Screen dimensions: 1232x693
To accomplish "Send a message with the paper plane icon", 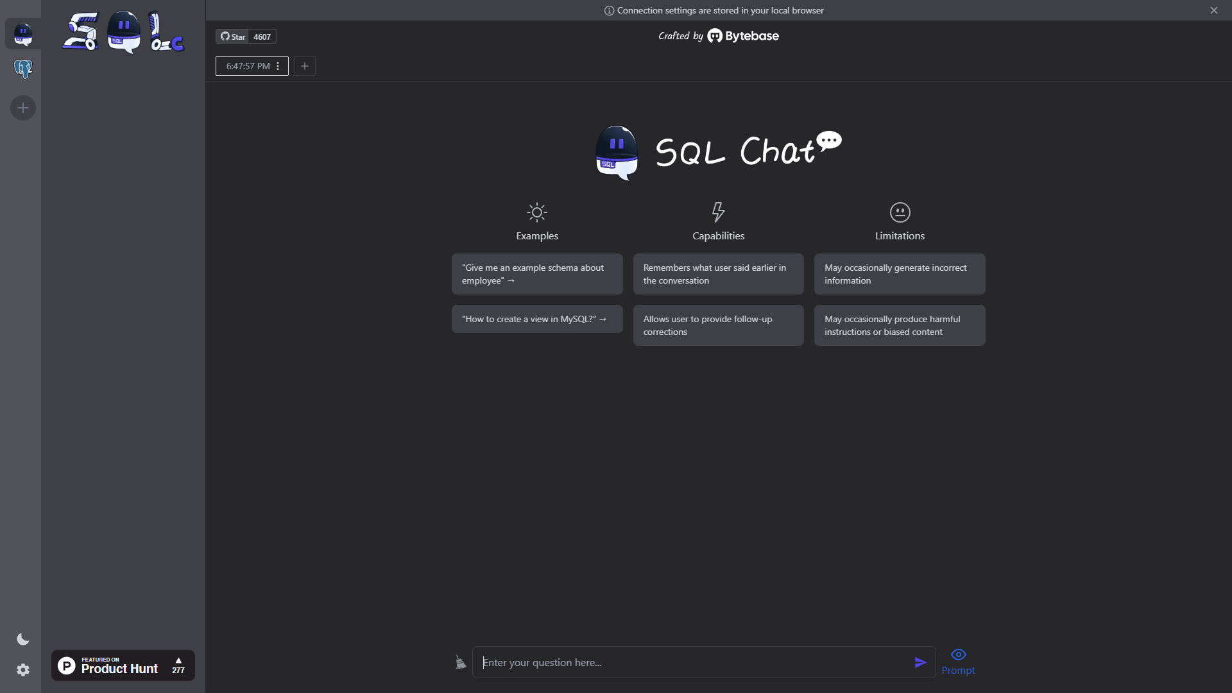I will pyautogui.click(x=921, y=662).
